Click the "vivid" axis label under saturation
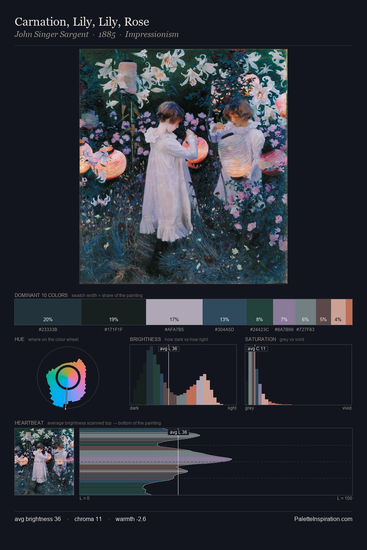367x550 pixels. (347, 408)
